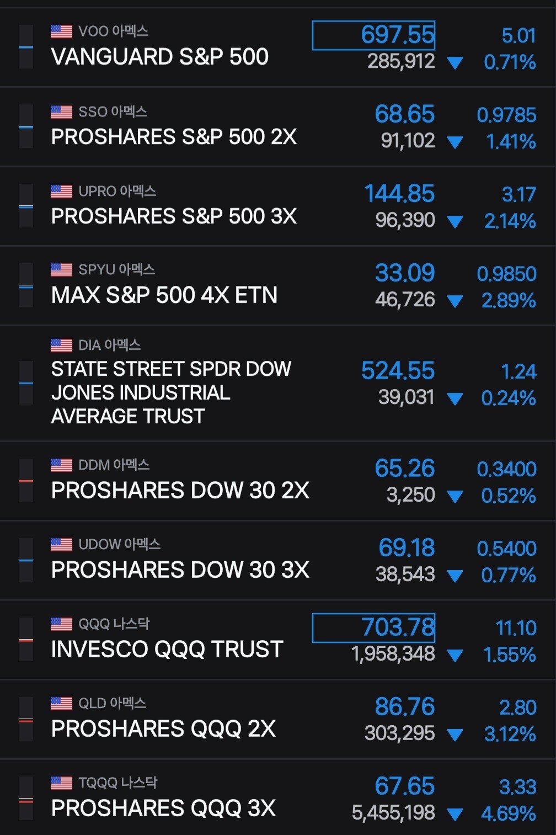Viewport: 556px width, 835px height.
Task: Open VANGUARD S&P 500 stock details
Action: [x=159, y=57]
